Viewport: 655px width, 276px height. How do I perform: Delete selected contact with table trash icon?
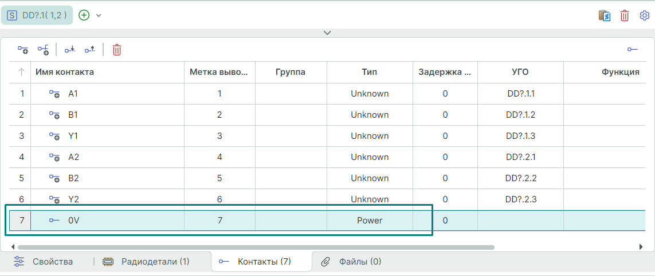[117, 50]
